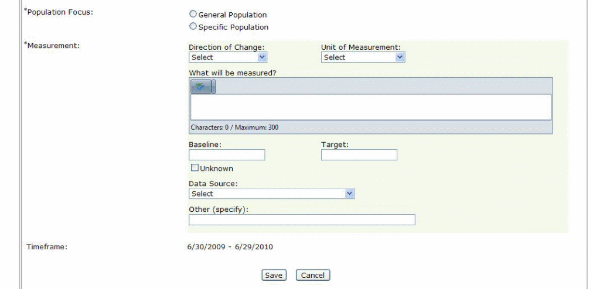Open the Data Source select list
Viewport: 593px width, 289px height.
(272, 194)
